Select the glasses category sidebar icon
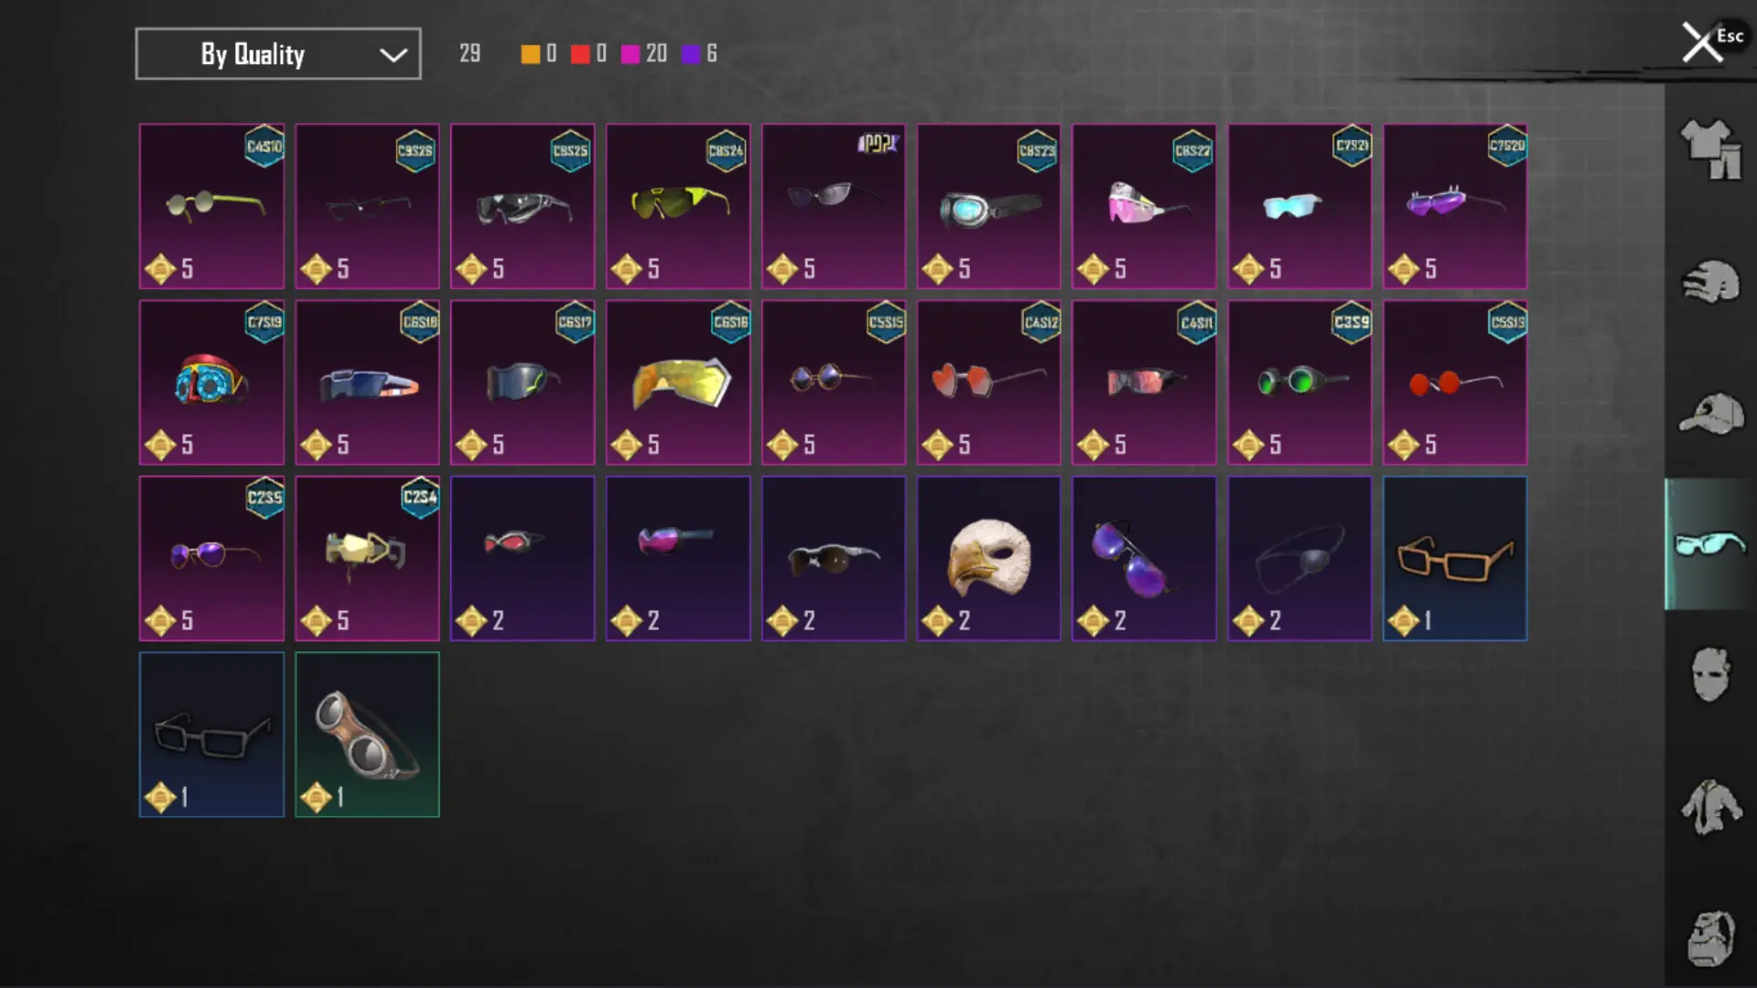 coord(1710,544)
